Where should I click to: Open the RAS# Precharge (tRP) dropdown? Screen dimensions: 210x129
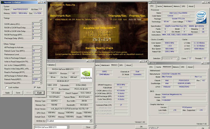[x=41, y=34]
